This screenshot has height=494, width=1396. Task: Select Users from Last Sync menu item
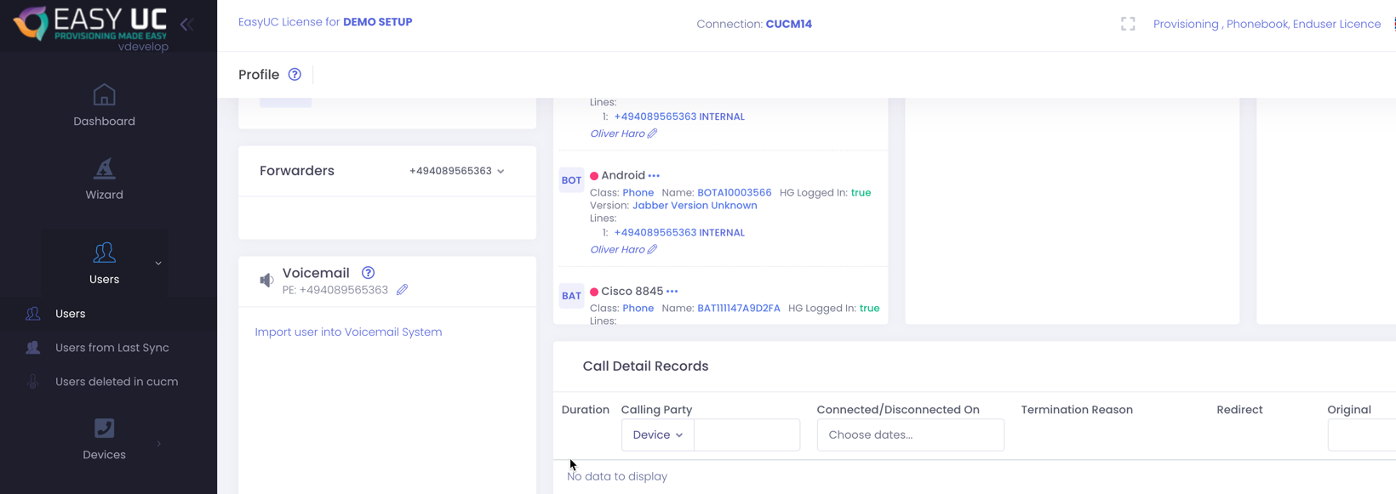tap(112, 348)
